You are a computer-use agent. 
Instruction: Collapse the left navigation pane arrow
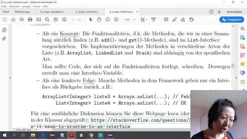click(x=10, y=78)
